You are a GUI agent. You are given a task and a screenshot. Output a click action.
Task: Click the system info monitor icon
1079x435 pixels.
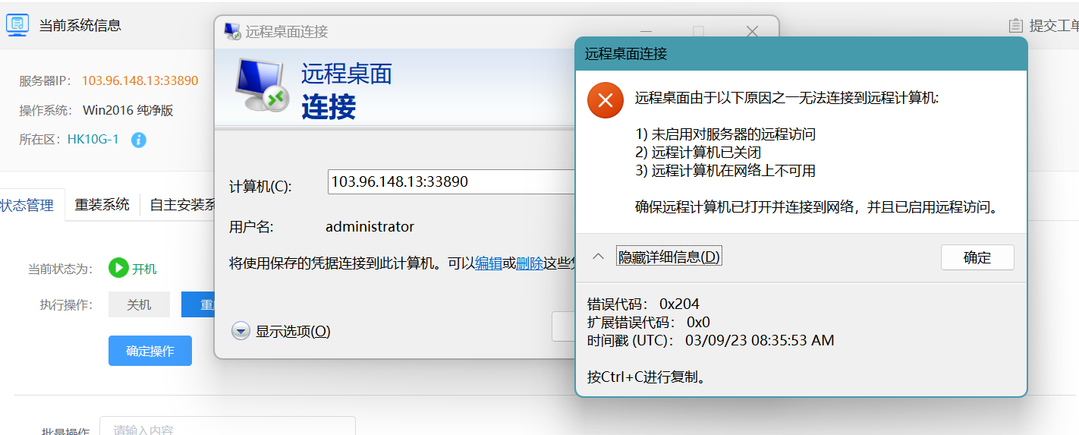tap(17, 25)
